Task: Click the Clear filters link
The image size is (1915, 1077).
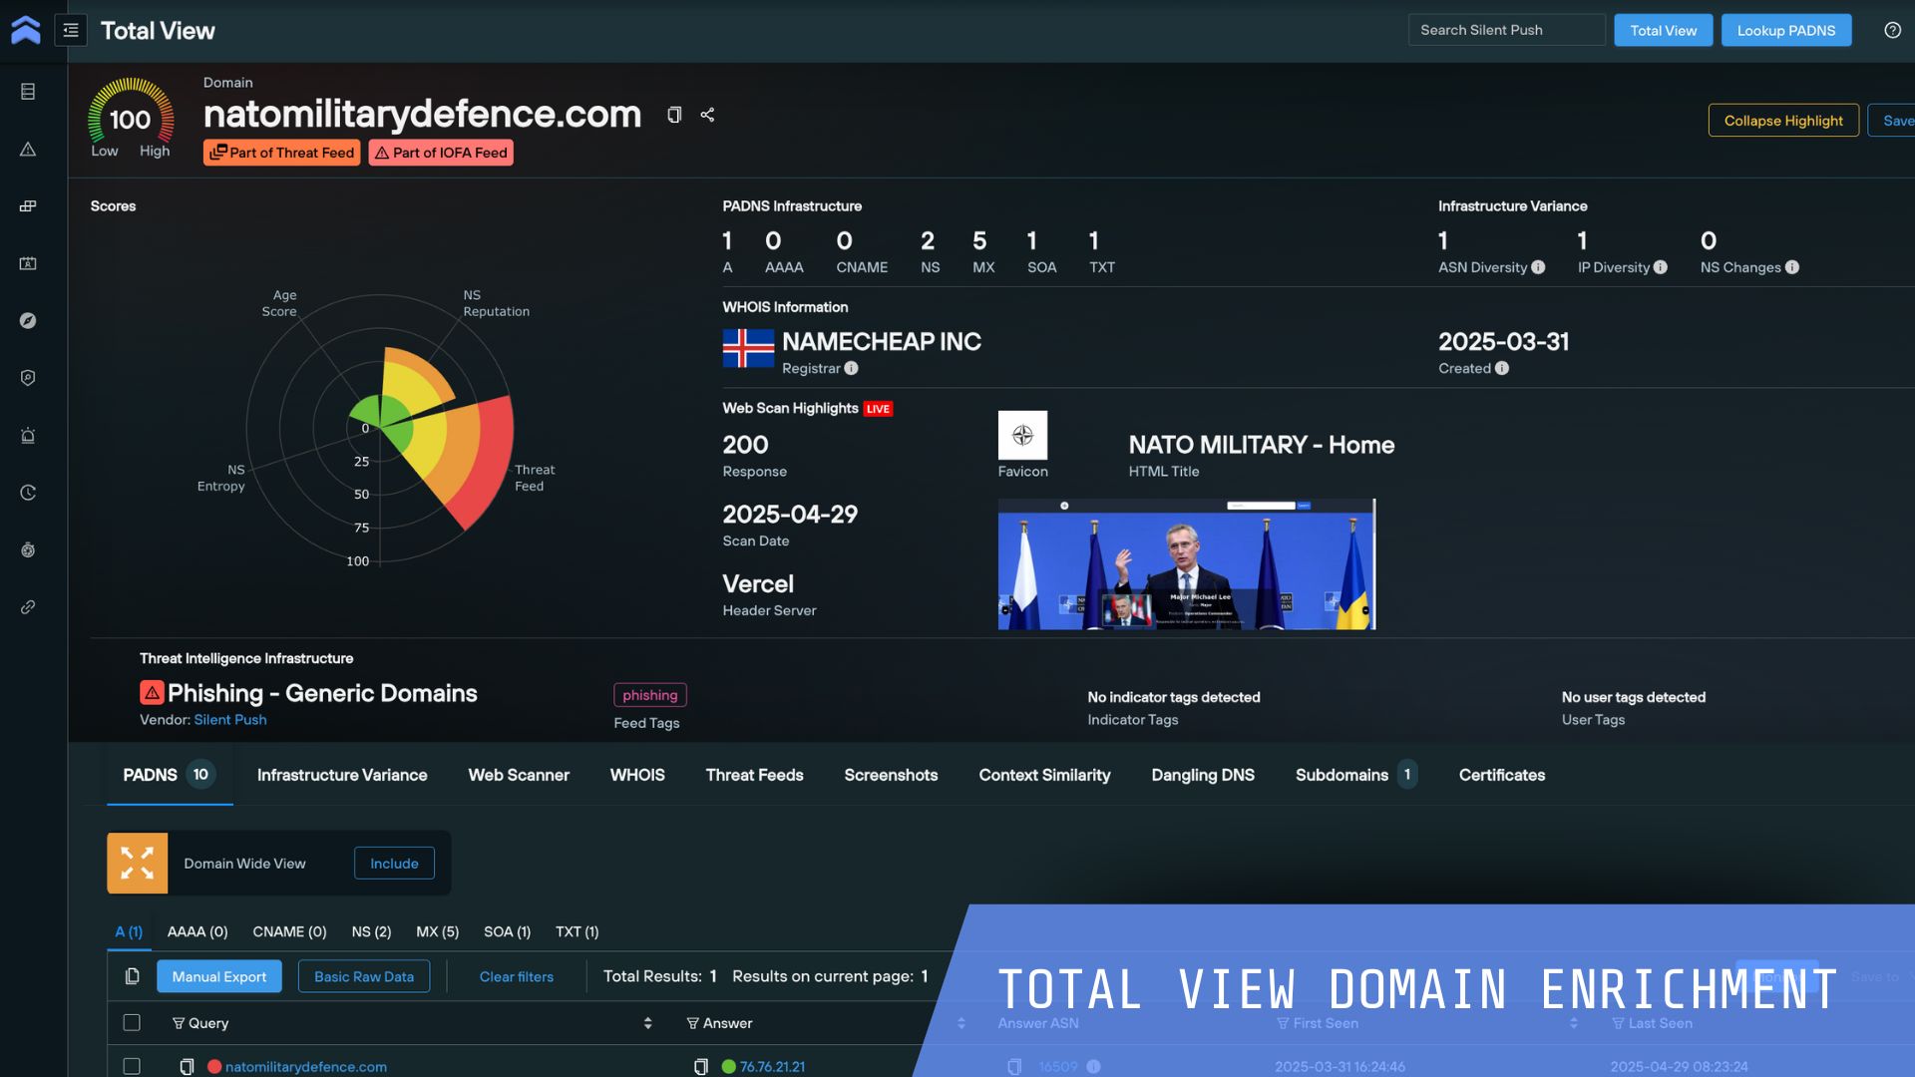Action: point(516,976)
